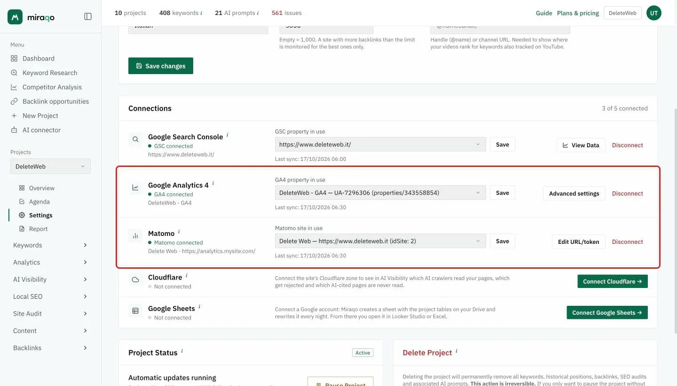
Task: Expand the Backlinks sidebar menu
Action: pos(50,348)
